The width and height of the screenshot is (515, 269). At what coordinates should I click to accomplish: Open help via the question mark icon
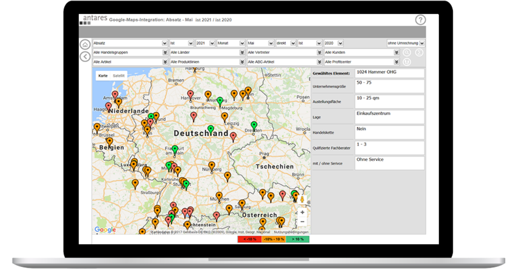coord(420,19)
